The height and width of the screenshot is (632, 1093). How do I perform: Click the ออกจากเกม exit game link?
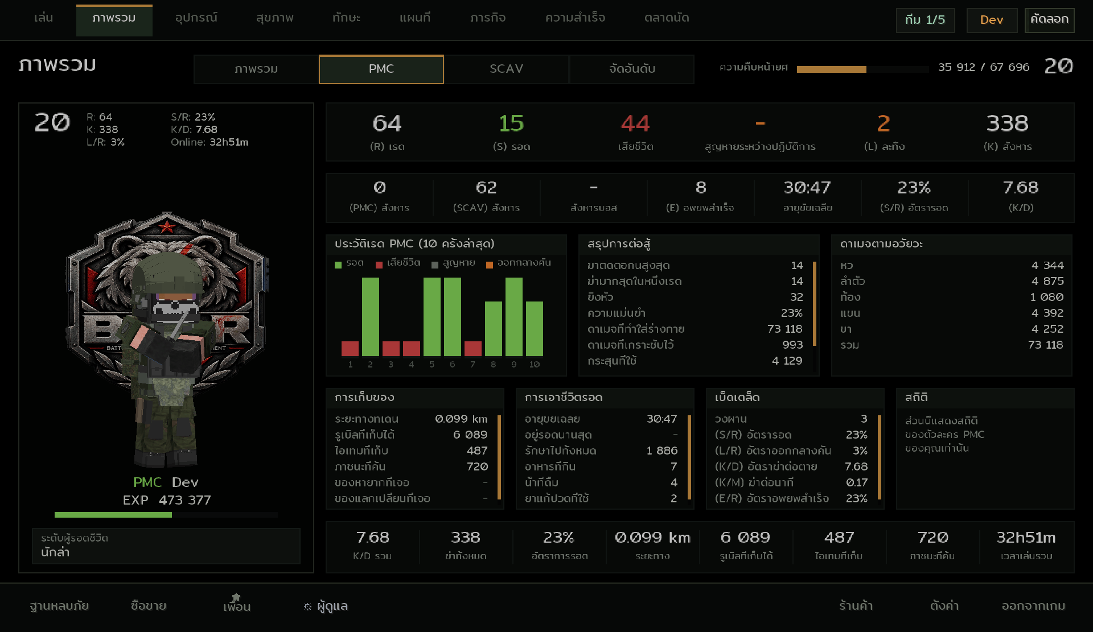(1033, 606)
